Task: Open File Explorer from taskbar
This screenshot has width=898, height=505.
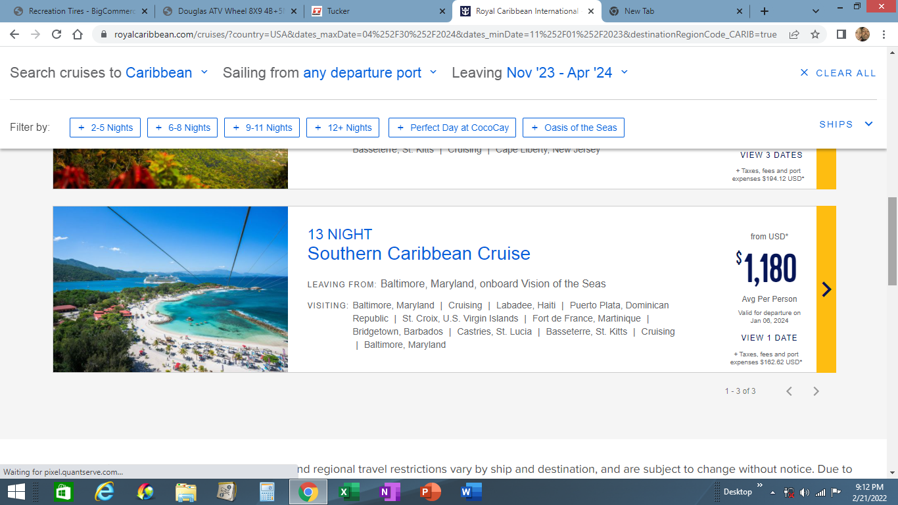Action: coord(186,492)
